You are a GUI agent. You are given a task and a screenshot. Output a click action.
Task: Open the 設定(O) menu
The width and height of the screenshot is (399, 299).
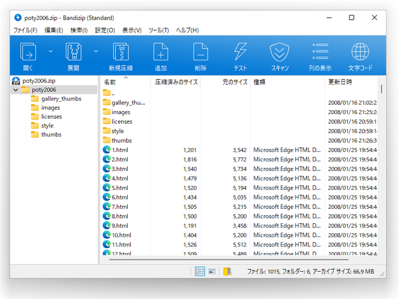click(x=105, y=30)
